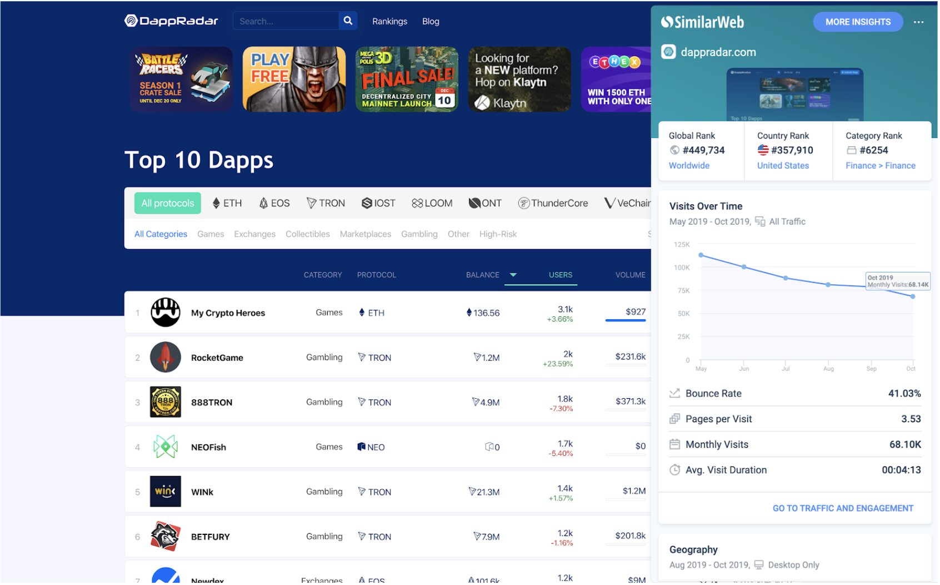Choose the Collectibles category filter
This screenshot has height=585, width=940.
point(308,234)
